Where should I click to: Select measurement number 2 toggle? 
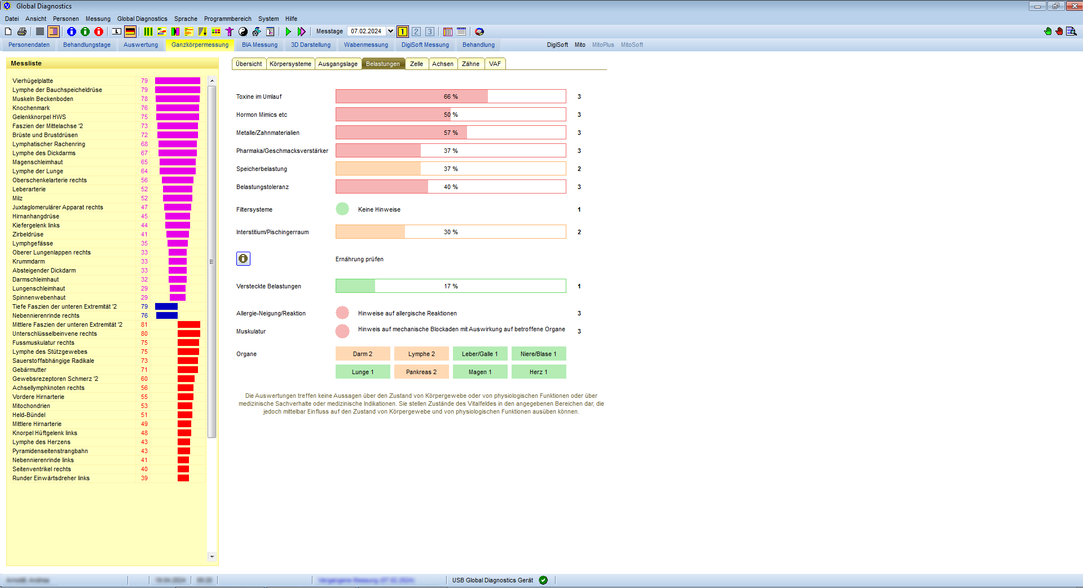[x=416, y=32]
